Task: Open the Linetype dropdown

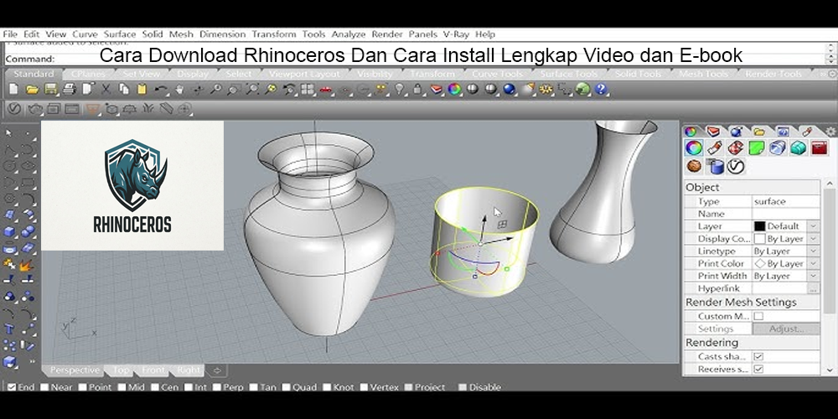Action: (813, 251)
